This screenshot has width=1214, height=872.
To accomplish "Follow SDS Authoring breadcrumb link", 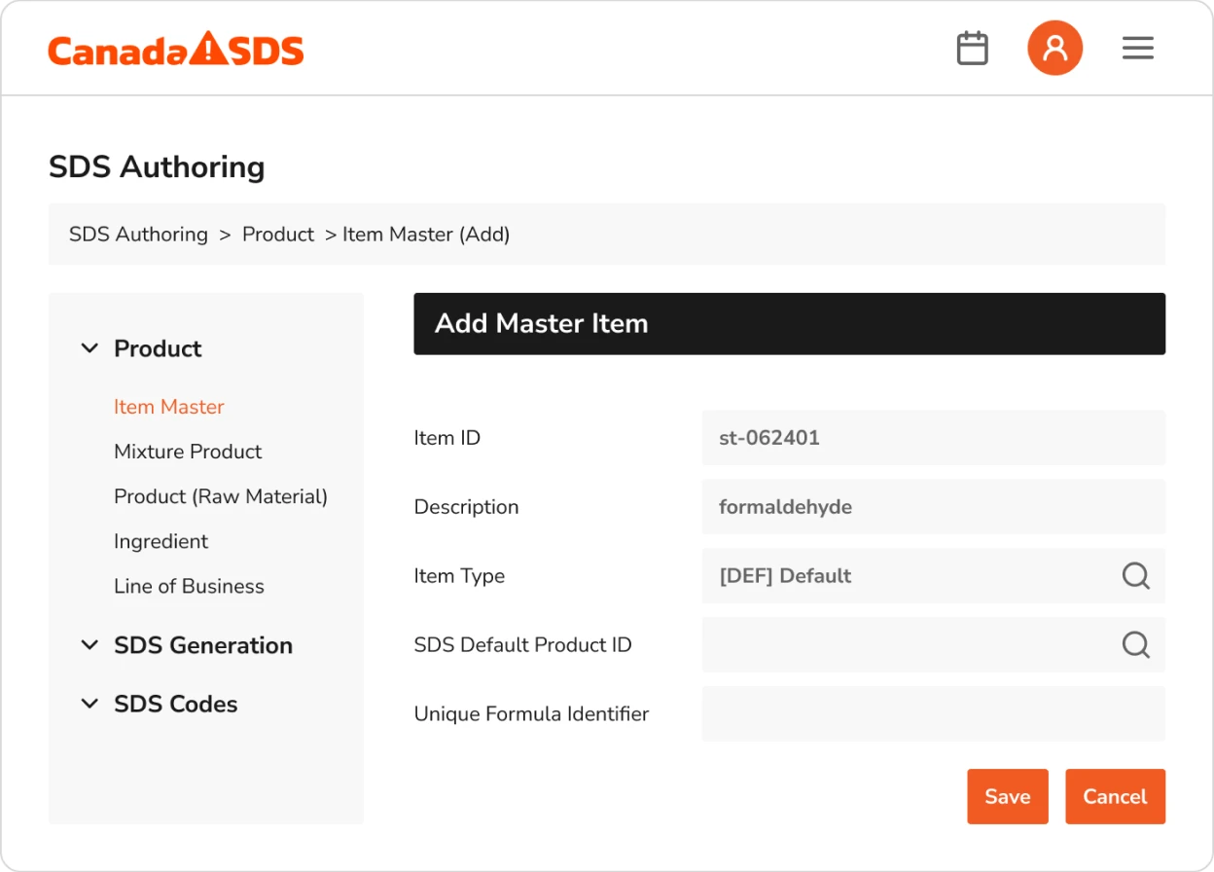I will tap(138, 235).
